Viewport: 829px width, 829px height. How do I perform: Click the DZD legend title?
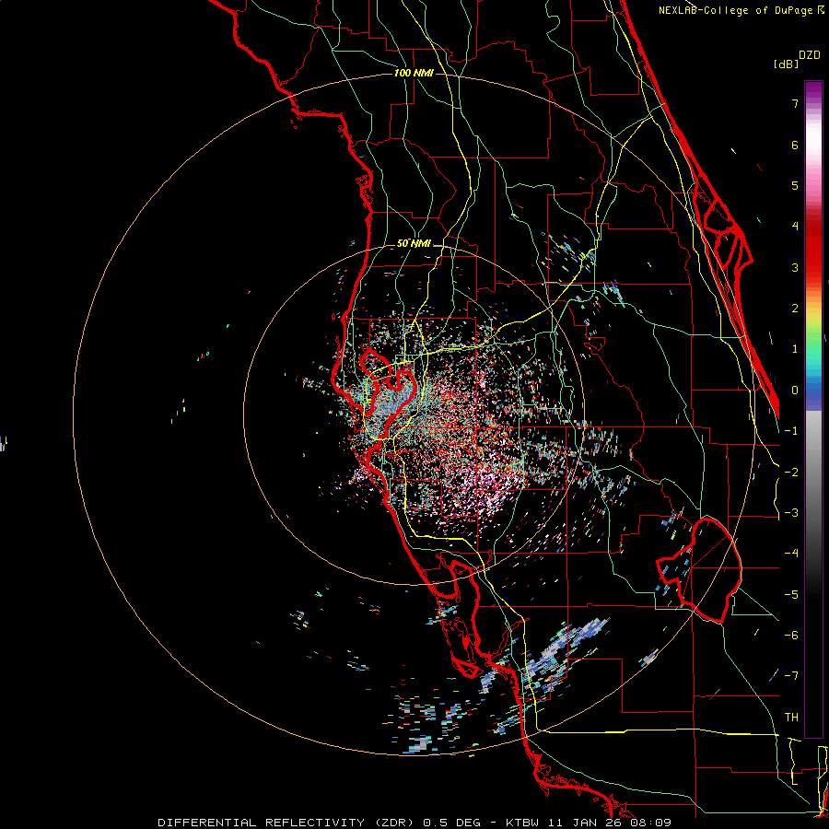tap(810, 55)
